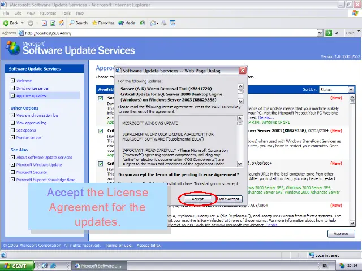362x271 pixels.
Task: Uncheck the Sasser update checkbox
Action: [x=101, y=98]
